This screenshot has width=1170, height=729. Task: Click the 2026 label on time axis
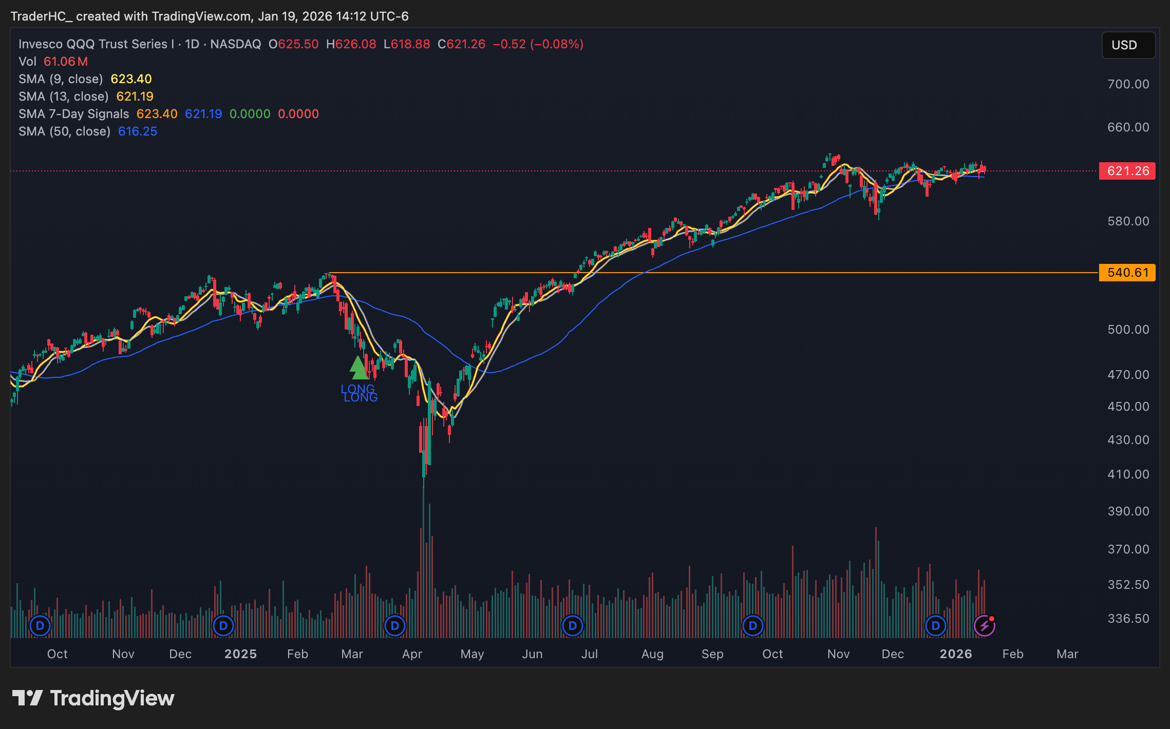coord(955,654)
